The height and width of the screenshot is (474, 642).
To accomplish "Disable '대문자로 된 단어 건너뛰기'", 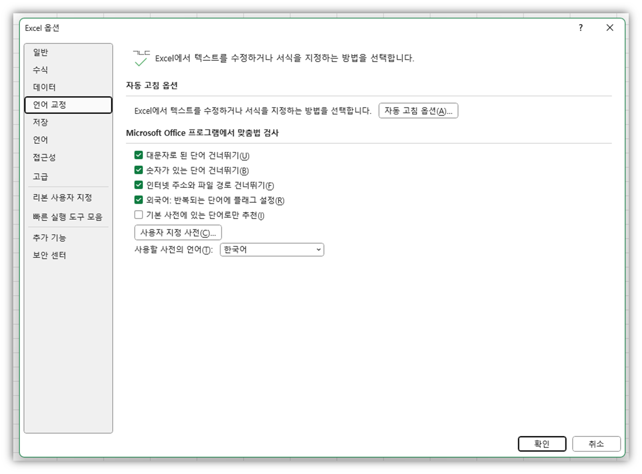I will 138,155.
